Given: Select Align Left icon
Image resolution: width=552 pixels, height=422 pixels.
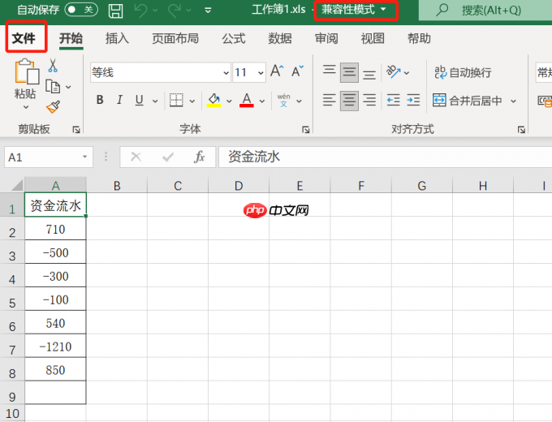Looking at the screenshot, I should (x=329, y=101).
